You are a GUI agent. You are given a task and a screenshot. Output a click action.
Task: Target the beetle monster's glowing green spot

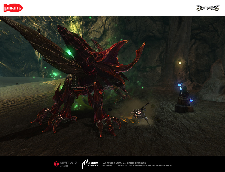[69, 53]
